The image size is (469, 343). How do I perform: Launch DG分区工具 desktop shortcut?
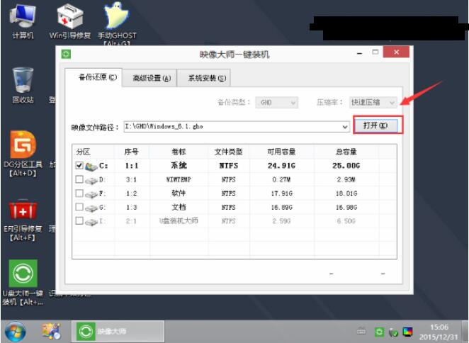pyautogui.click(x=23, y=145)
